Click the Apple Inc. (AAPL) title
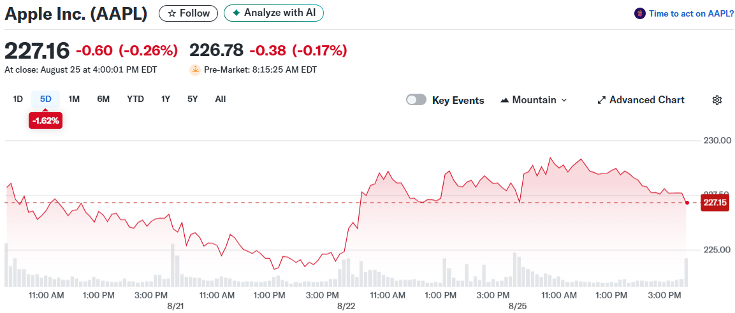The width and height of the screenshot is (735, 313). 76,13
